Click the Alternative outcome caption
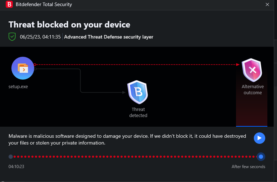Image resolution: width=277 pixels, height=182 pixels. pos(252,90)
